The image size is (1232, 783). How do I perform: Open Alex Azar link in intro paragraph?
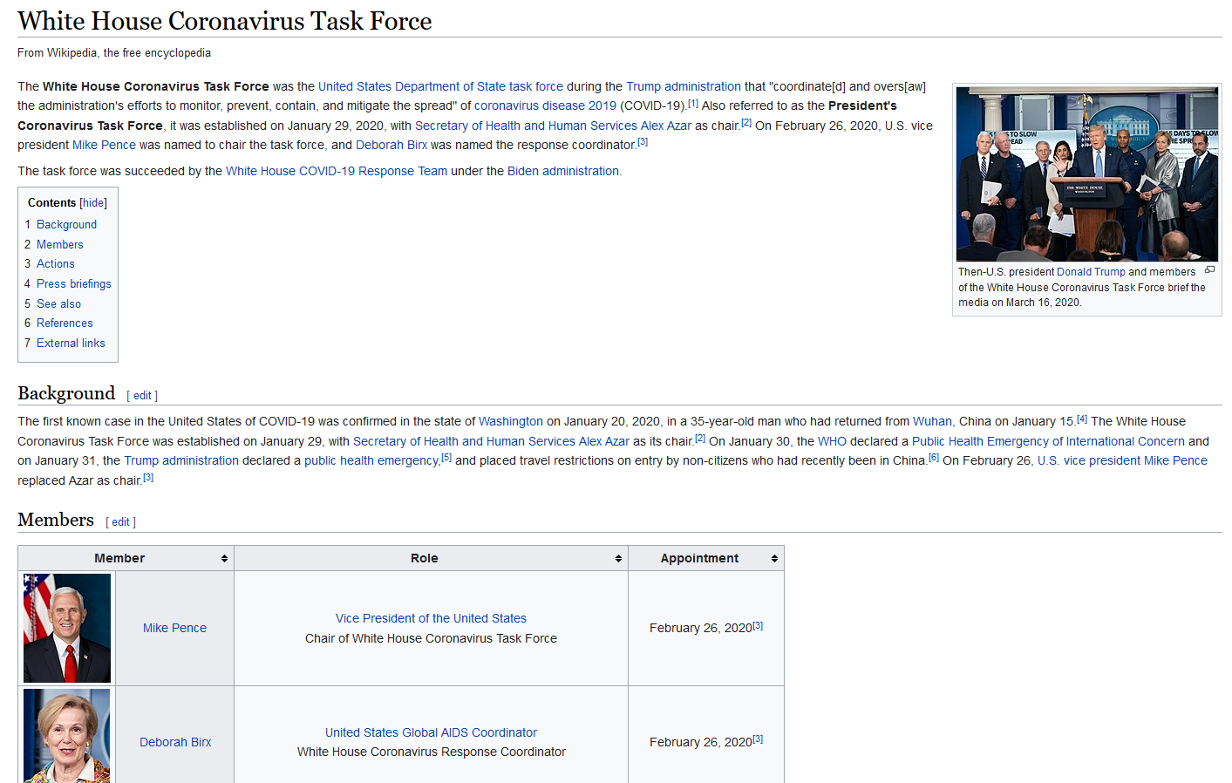666,126
